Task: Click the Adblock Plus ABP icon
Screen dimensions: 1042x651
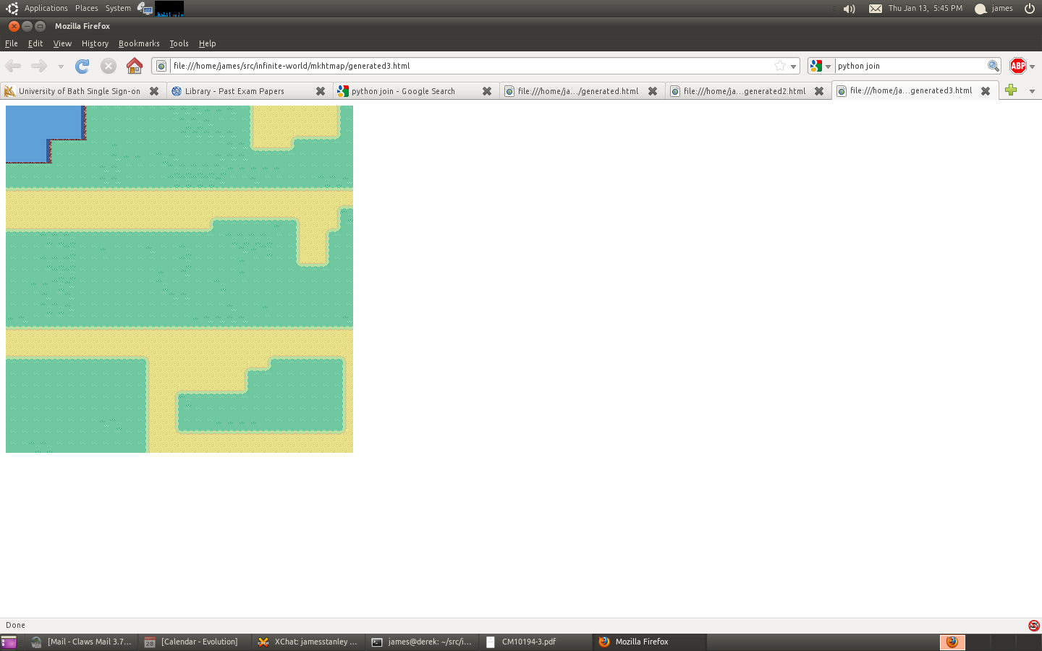Action: (x=1017, y=66)
